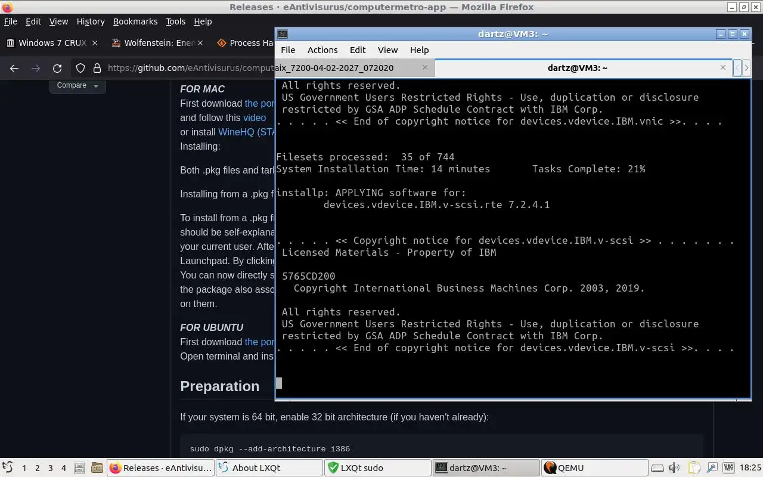
Task: Click Firefox forward arrow button
Action: (x=36, y=69)
